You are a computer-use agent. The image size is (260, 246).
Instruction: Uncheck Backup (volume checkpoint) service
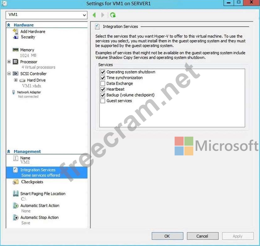[103, 95]
